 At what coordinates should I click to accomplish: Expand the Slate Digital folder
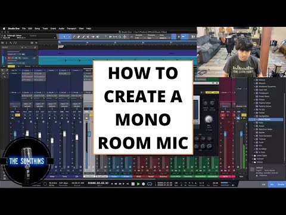click(253, 155)
